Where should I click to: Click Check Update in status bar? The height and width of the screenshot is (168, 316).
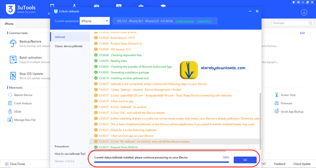coord(302,164)
